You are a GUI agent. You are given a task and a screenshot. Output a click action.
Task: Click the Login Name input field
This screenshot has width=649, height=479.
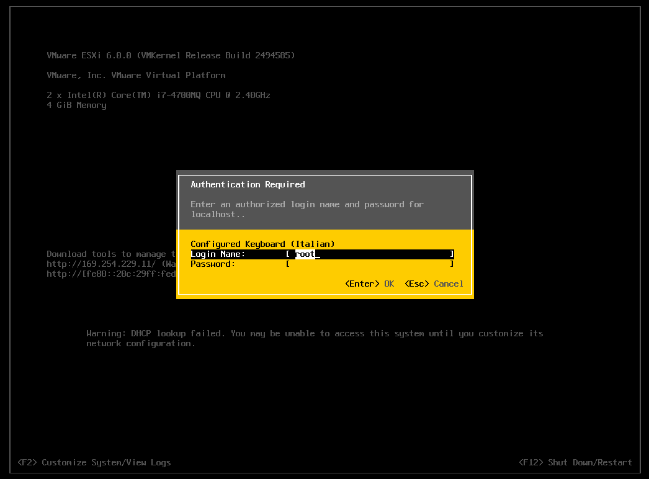coord(370,254)
